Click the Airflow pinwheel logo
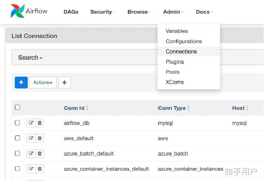 18,11
